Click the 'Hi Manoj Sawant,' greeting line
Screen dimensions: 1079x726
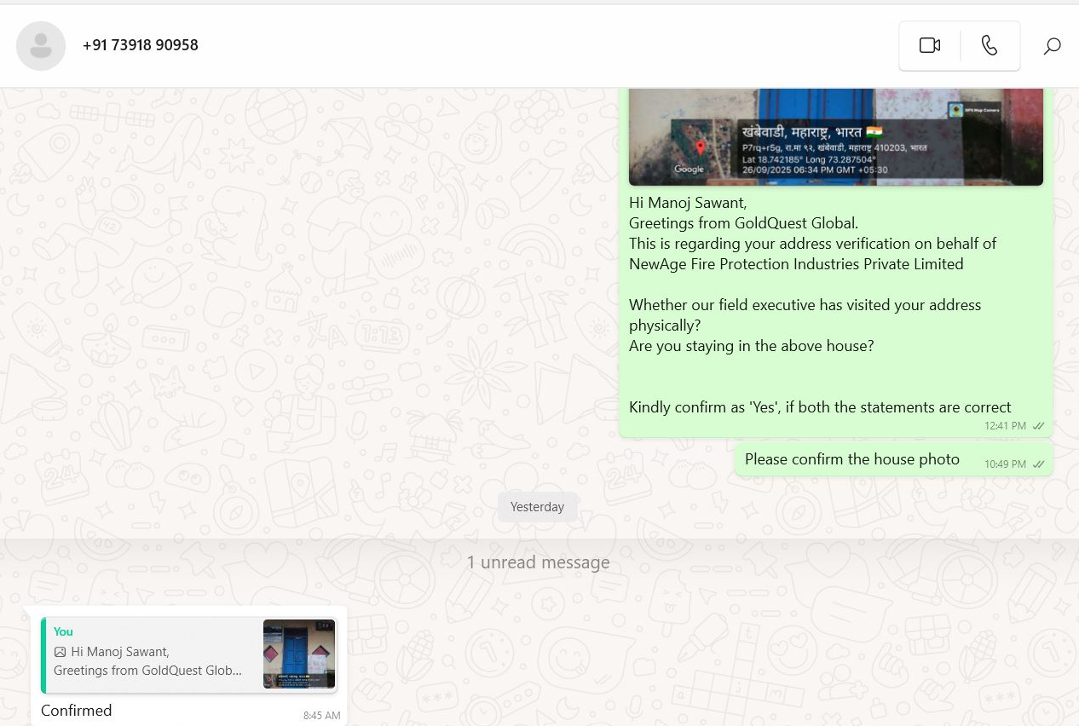tap(688, 203)
